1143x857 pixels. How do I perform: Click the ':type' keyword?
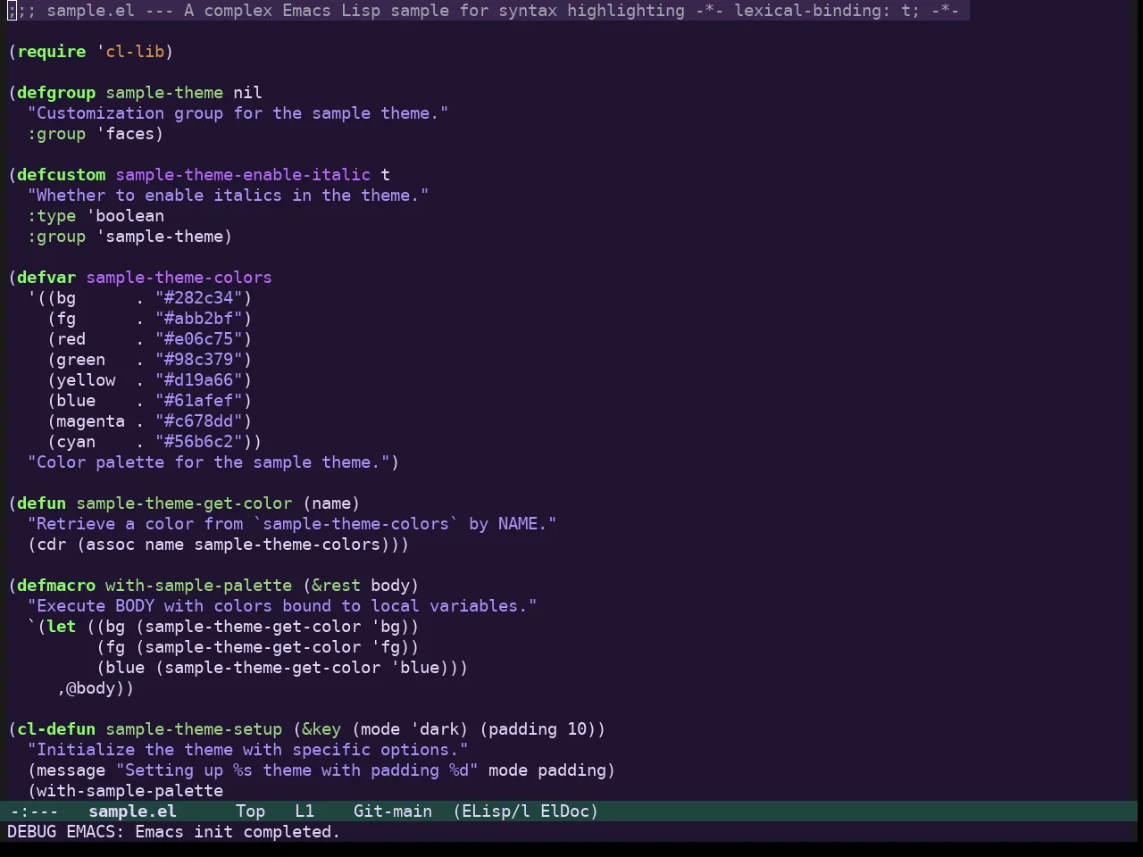point(52,215)
